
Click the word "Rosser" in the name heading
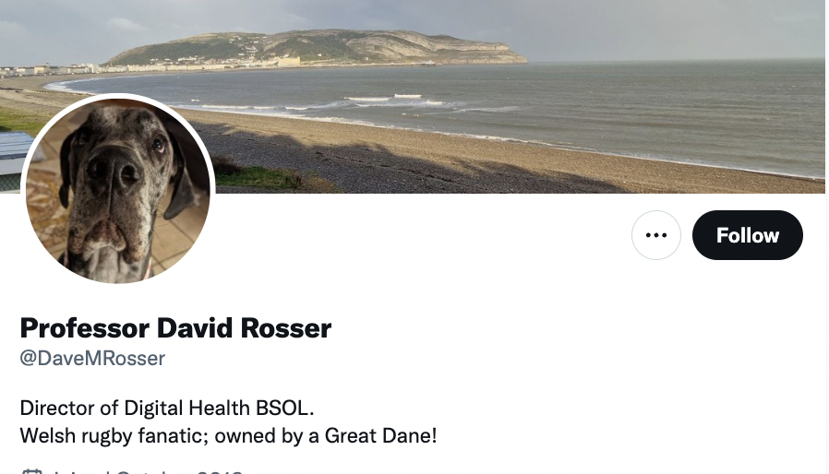click(286, 327)
